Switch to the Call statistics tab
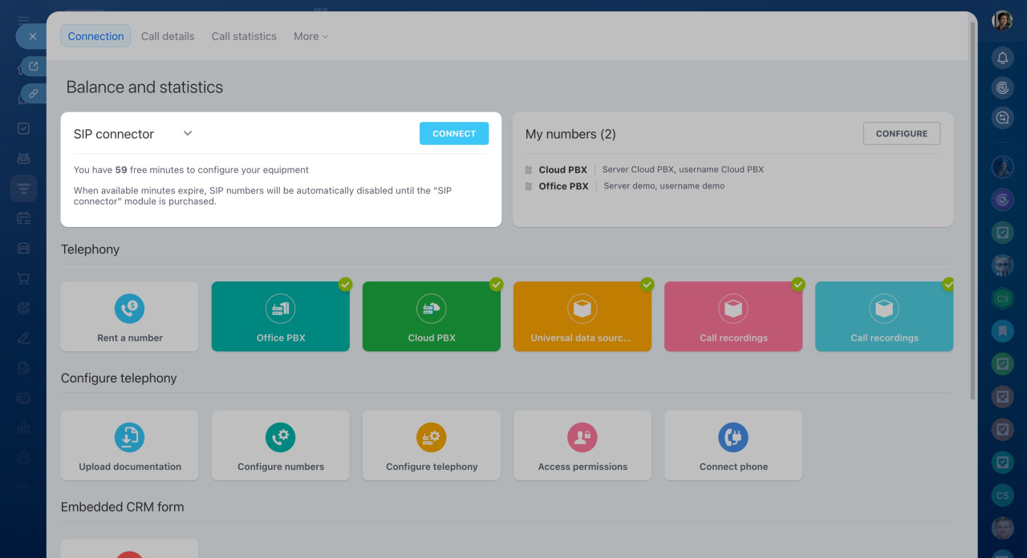Screen dimensions: 1027x558 click(x=244, y=36)
